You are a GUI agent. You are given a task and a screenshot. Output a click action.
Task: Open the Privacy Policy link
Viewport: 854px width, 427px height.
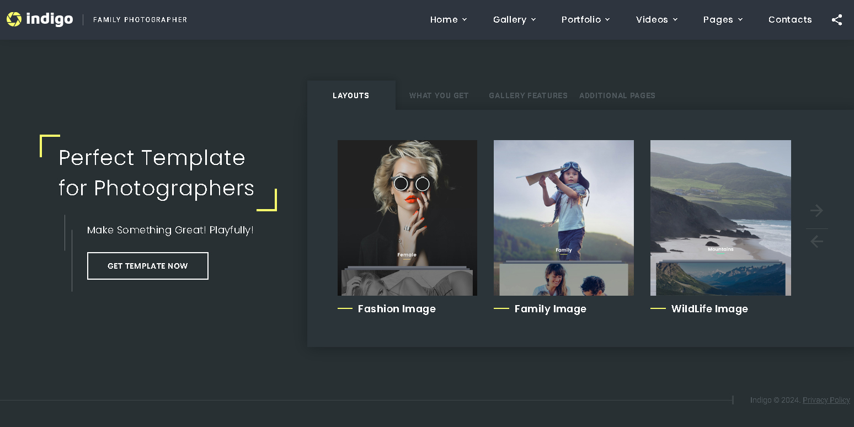point(826,400)
